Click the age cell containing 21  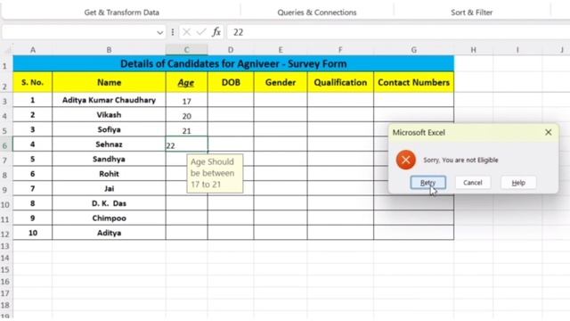coord(186,130)
